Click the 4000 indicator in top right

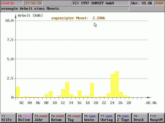pyautogui.click(x=159, y=3)
